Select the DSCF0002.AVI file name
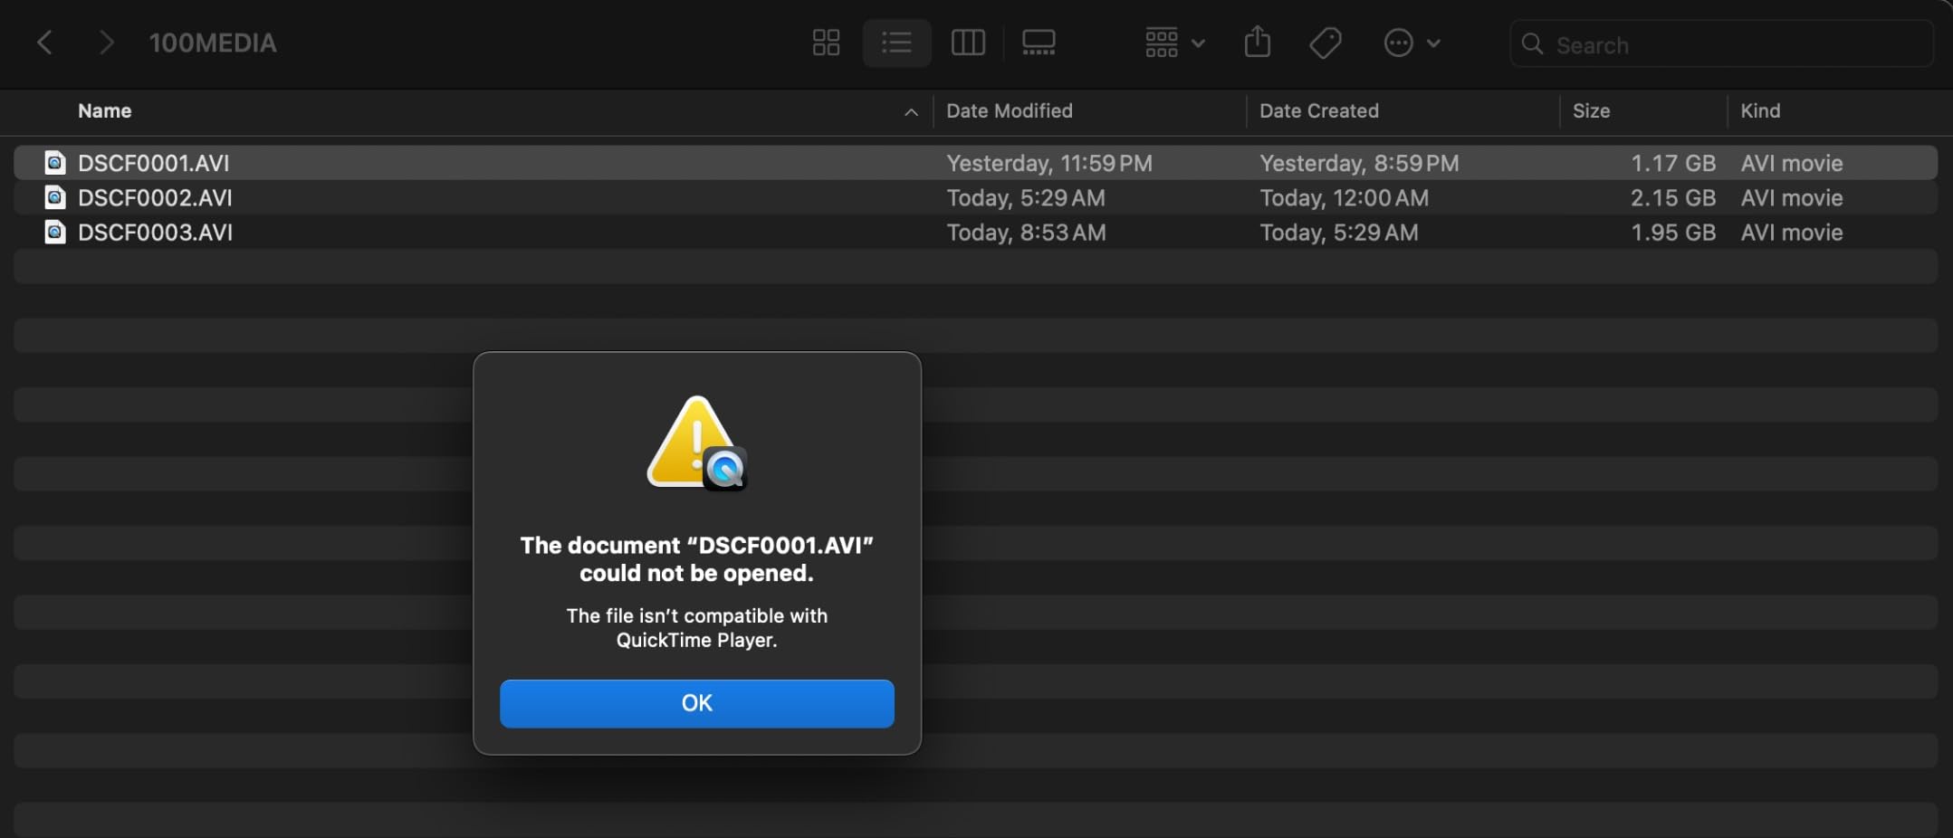Viewport: 1953px width, 838px height. [155, 197]
